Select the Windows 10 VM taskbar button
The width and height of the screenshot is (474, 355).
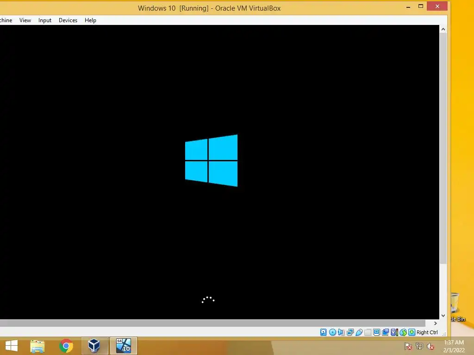123,346
